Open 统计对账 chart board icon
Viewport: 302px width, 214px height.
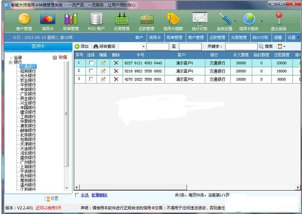point(200,19)
